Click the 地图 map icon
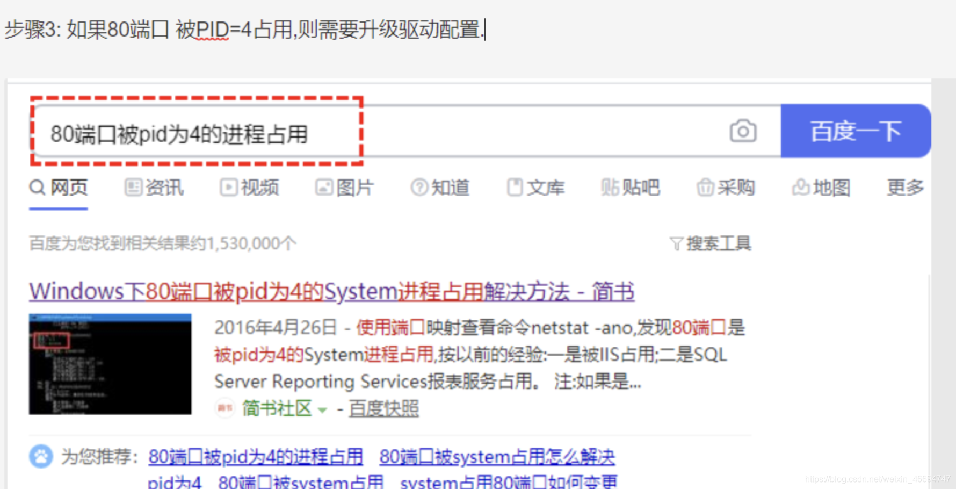956x489 pixels. pyautogui.click(x=800, y=188)
